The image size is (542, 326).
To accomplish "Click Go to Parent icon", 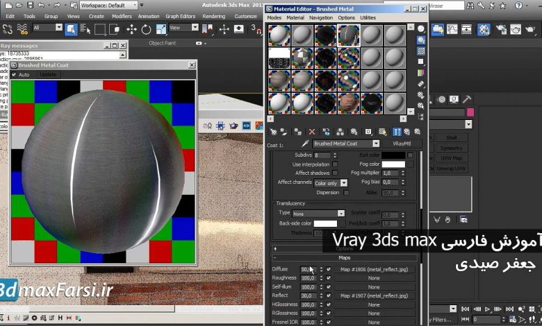I will pyautogui.click(x=407, y=132).
